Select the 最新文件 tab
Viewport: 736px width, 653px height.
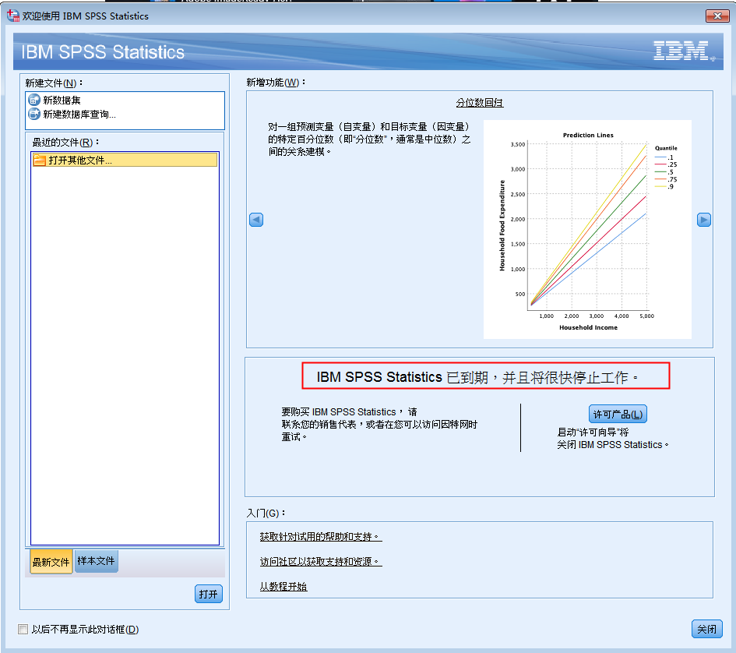(x=51, y=561)
